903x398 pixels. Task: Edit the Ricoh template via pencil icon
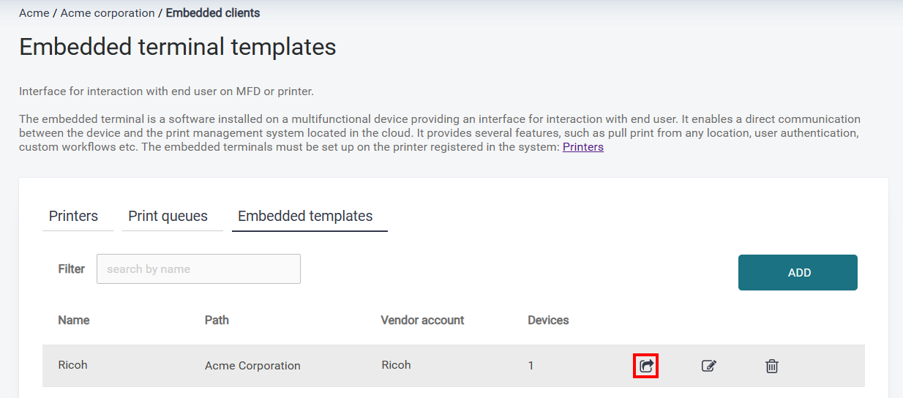pos(708,366)
